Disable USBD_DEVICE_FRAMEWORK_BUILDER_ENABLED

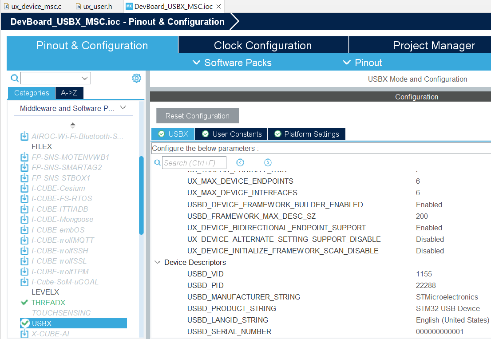429,205
